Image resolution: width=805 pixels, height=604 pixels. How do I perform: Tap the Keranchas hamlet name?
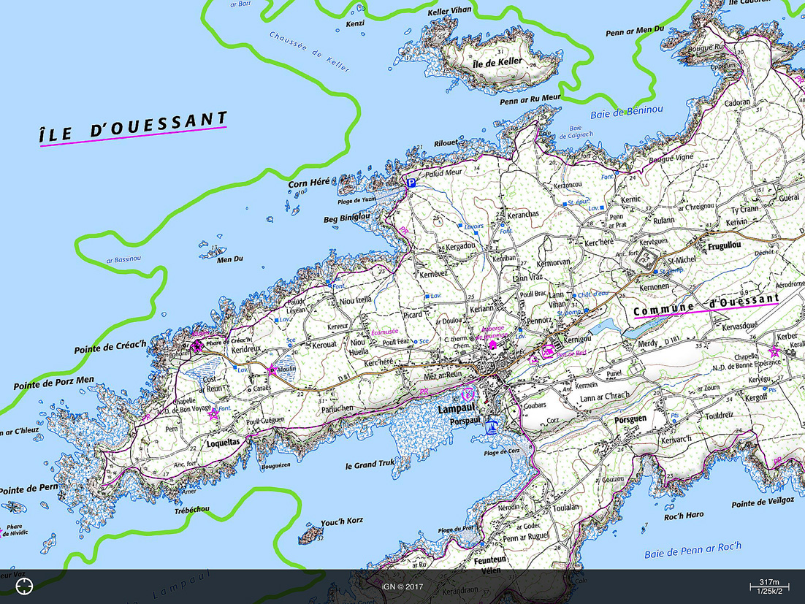523,215
